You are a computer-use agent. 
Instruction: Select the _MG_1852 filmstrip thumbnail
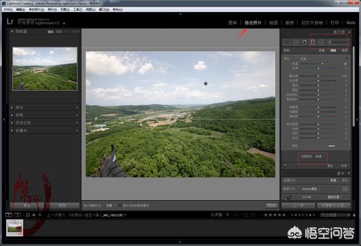click(15, 227)
